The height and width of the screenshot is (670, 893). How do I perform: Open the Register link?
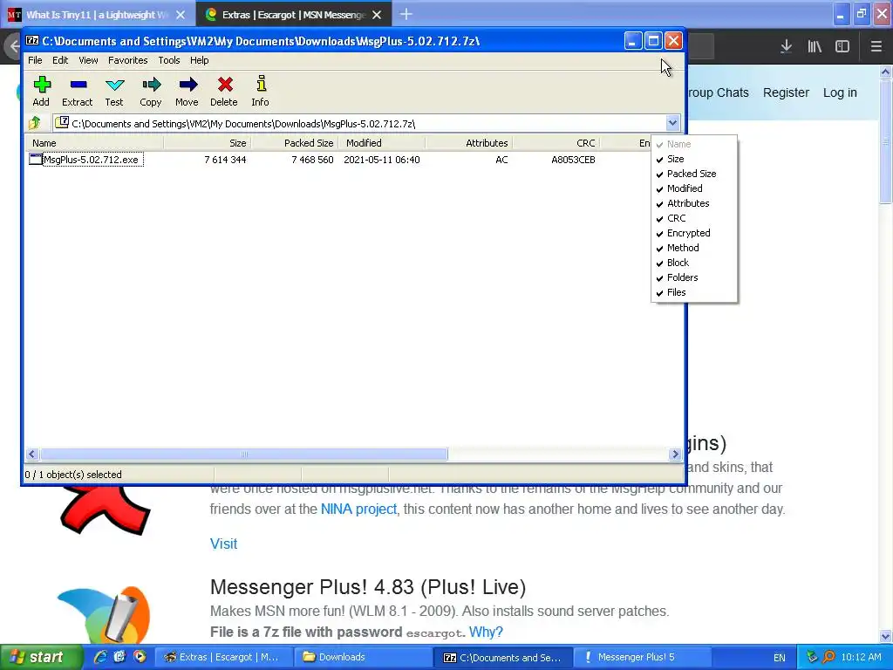click(786, 92)
